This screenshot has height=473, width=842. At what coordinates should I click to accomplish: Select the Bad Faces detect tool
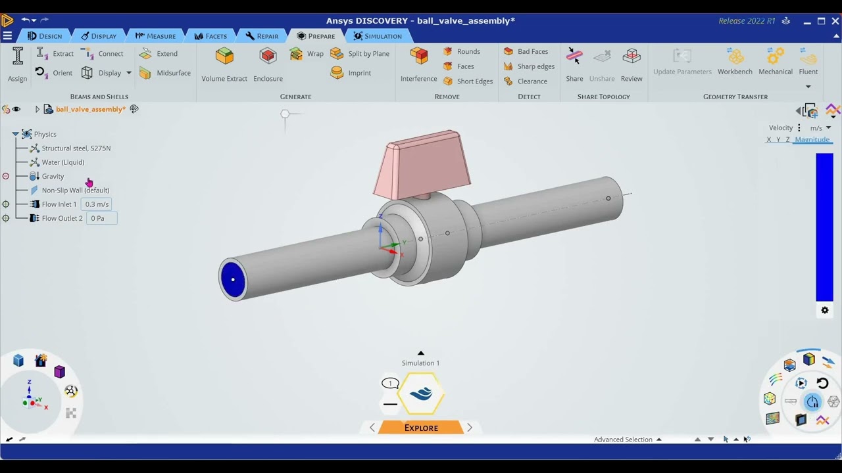point(526,51)
